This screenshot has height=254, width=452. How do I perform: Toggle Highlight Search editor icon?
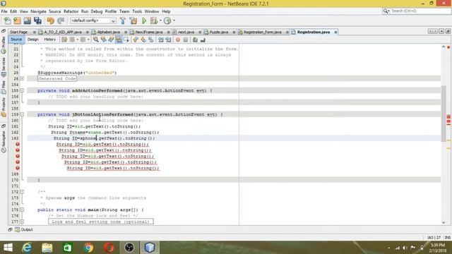point(119,40)
